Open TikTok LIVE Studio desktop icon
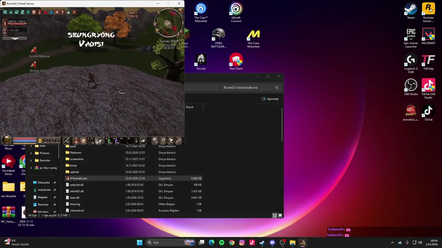442x248 pixels. (x=428, y=89)
